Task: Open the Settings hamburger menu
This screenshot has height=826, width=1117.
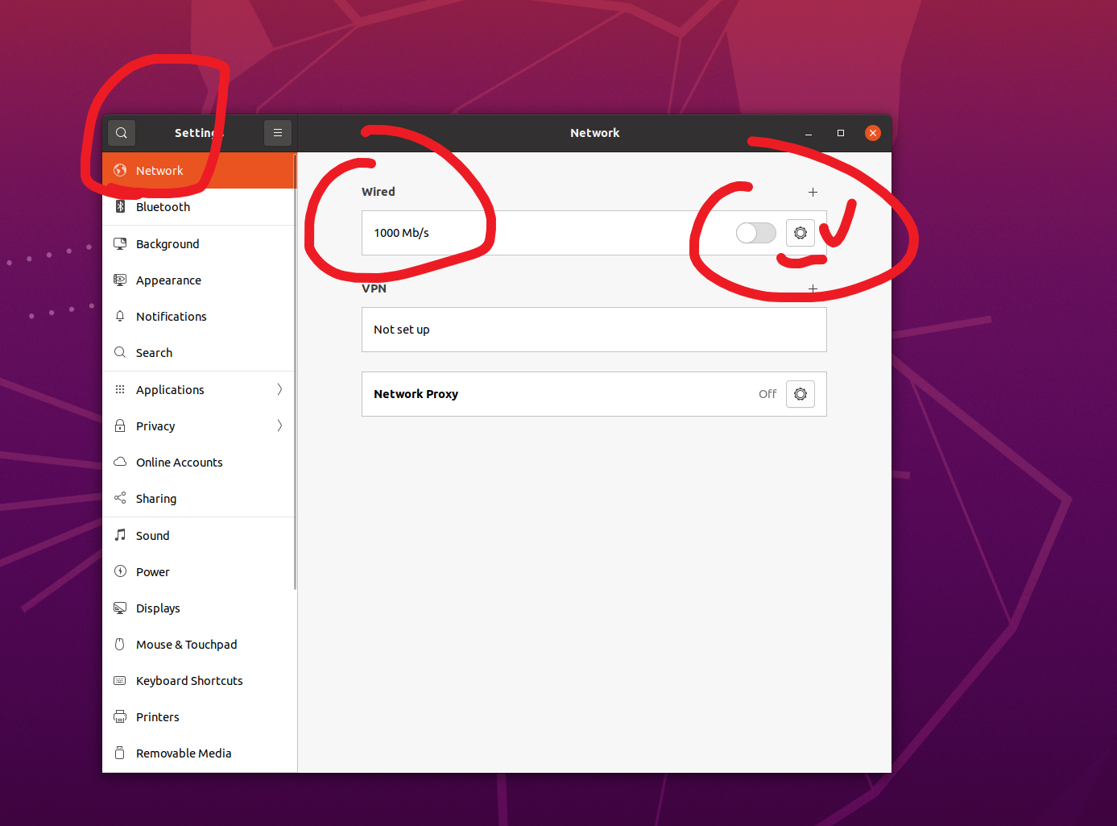Action: [278, 133]
